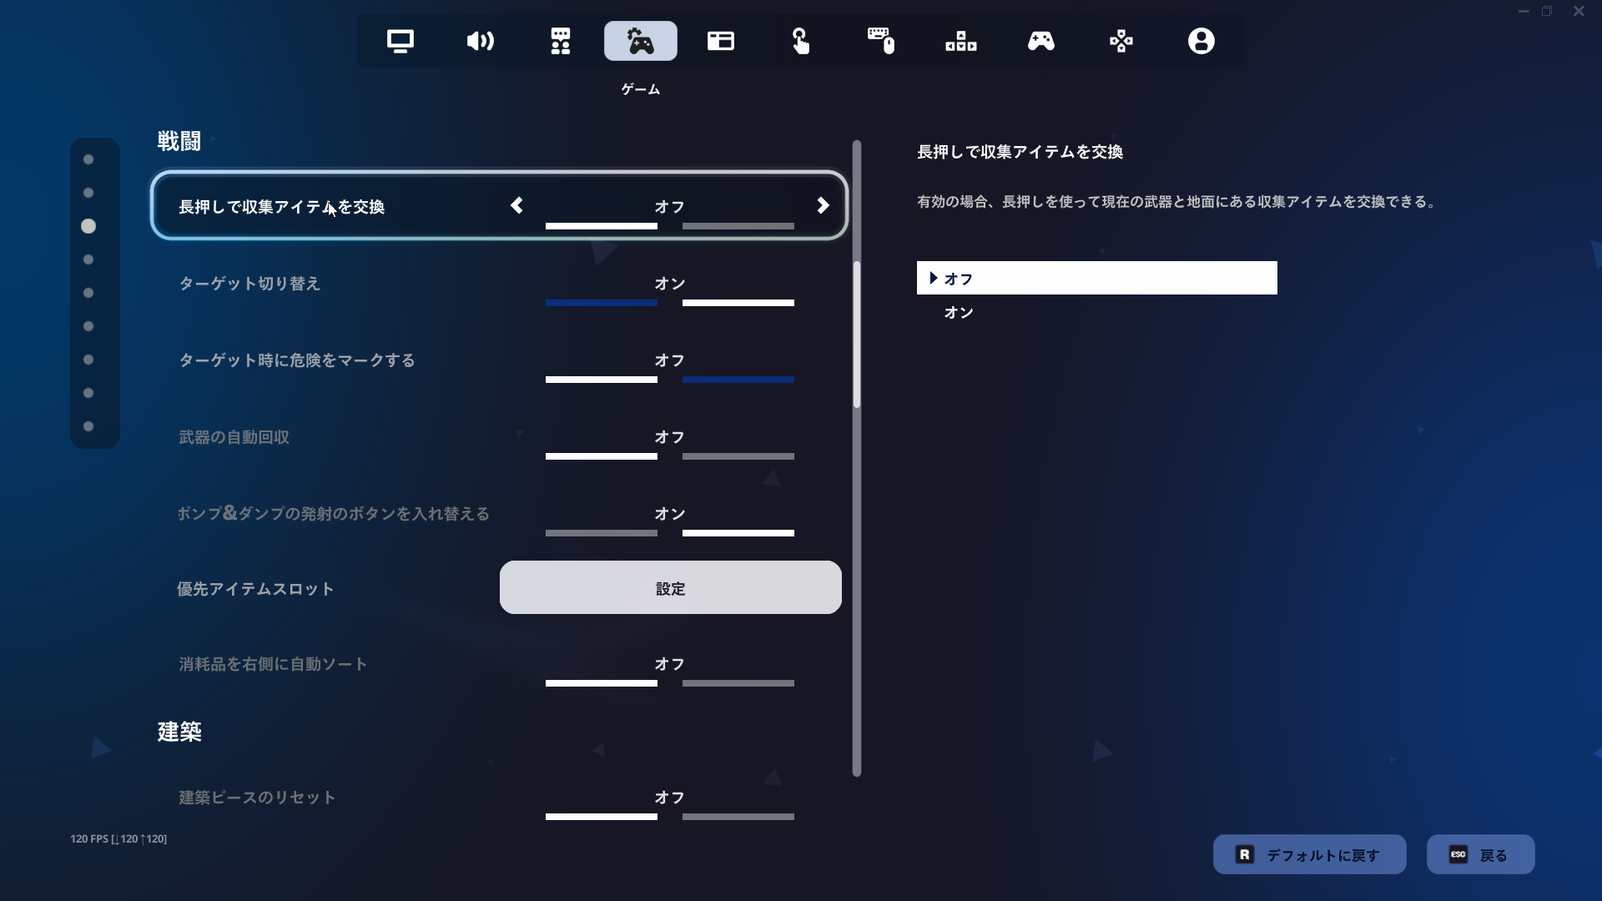Image resolution: width=1602 pixels, height=901 pixels.
Task: Toggle ターゲット切り替え setting
Action: 669,284
